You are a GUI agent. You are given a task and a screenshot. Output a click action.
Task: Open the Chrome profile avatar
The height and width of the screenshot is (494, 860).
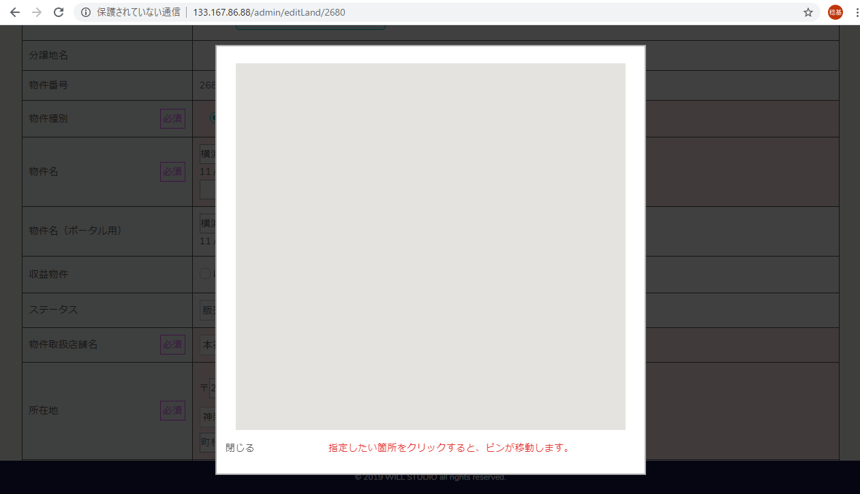tap(835, 12)
